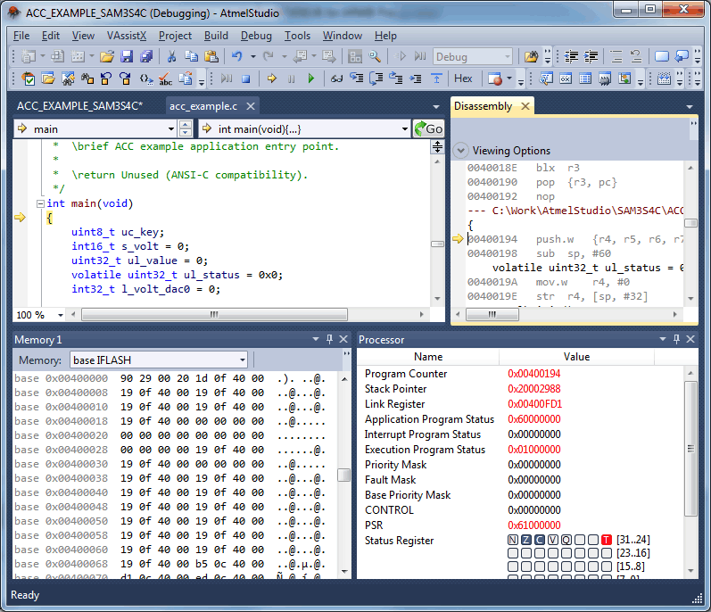The width and height of the screenshot is (711, 612).
Task: Switch to the ACC_EXAMPLE_SAM3S4C tab
Action: pos(79,106)
